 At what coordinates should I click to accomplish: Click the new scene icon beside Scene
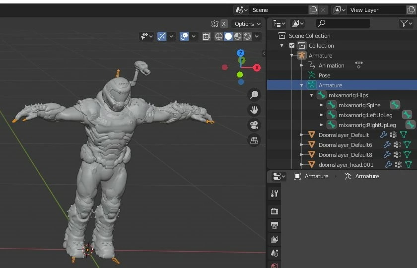tap(313, 10)
